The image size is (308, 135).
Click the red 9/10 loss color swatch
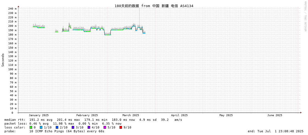[121, 127]
